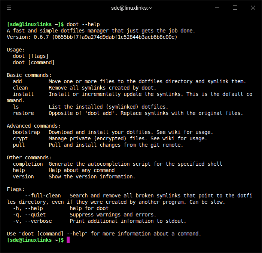This screenshot has height=253, width=262.
Task: Click the '--full-clean' flag text
Action: tap(43, 196)
